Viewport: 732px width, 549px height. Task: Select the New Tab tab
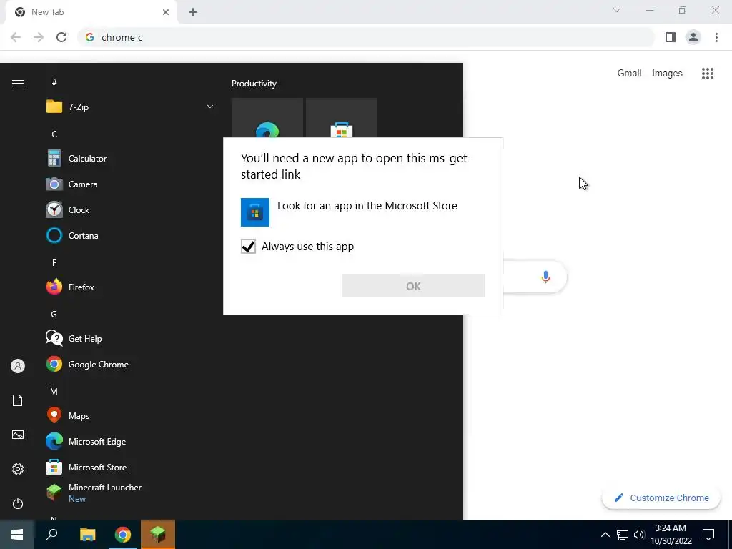coord(91,12)
